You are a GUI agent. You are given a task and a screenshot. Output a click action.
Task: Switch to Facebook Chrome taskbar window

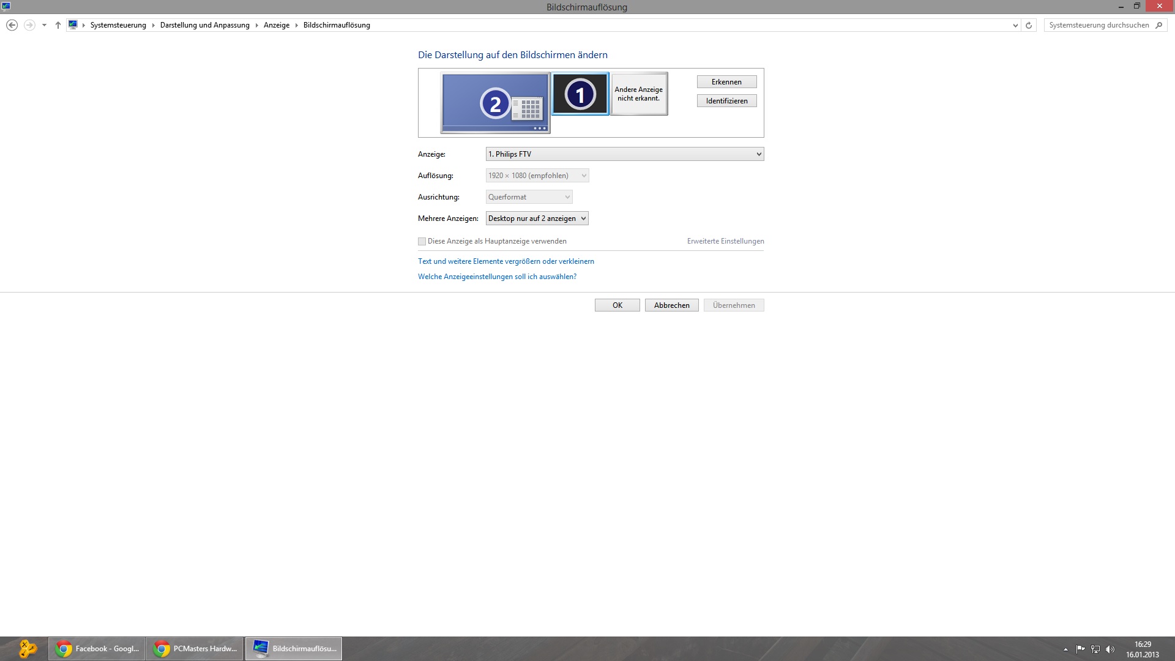point(97,649)
